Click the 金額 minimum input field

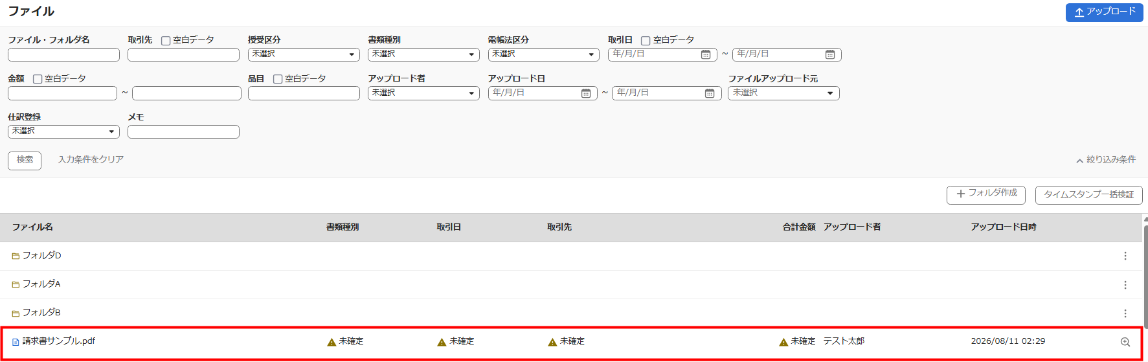62,93
